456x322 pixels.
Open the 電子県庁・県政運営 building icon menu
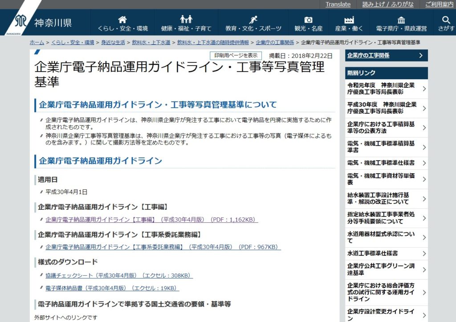[x=401, y=20]
